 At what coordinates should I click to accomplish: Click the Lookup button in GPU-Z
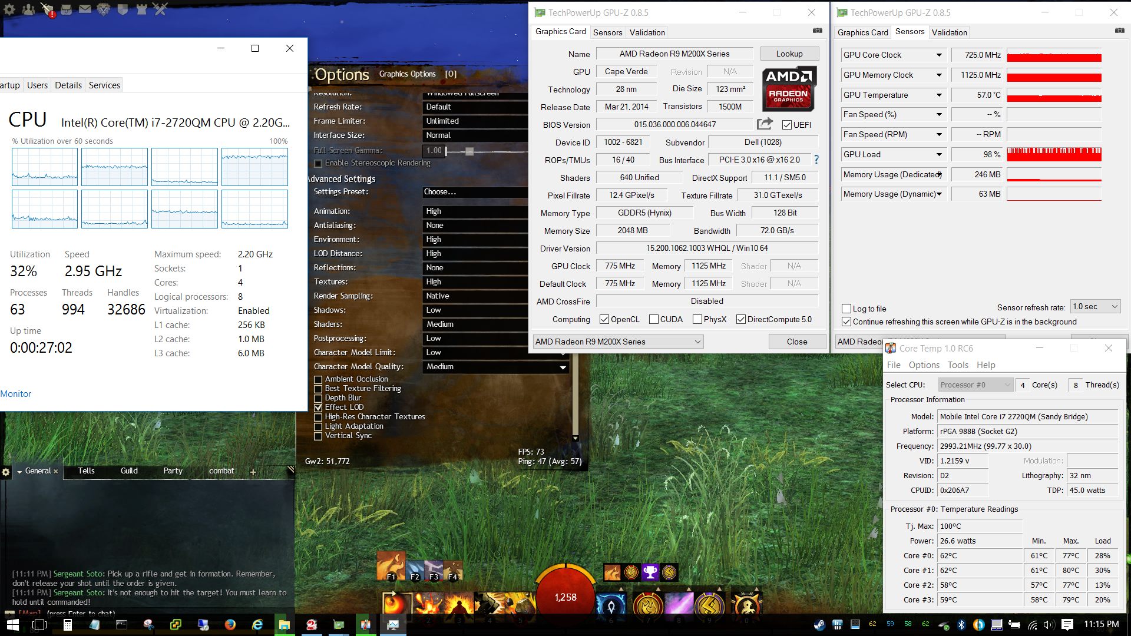tap(789, 54)
